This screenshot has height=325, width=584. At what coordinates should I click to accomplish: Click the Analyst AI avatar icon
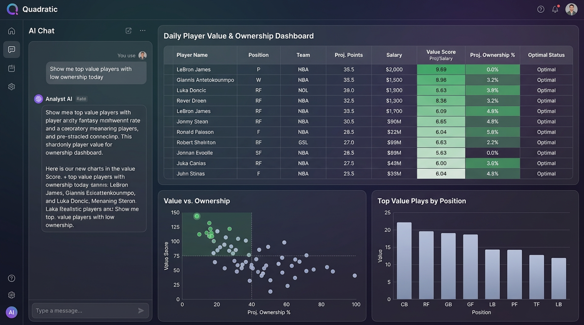39,99
